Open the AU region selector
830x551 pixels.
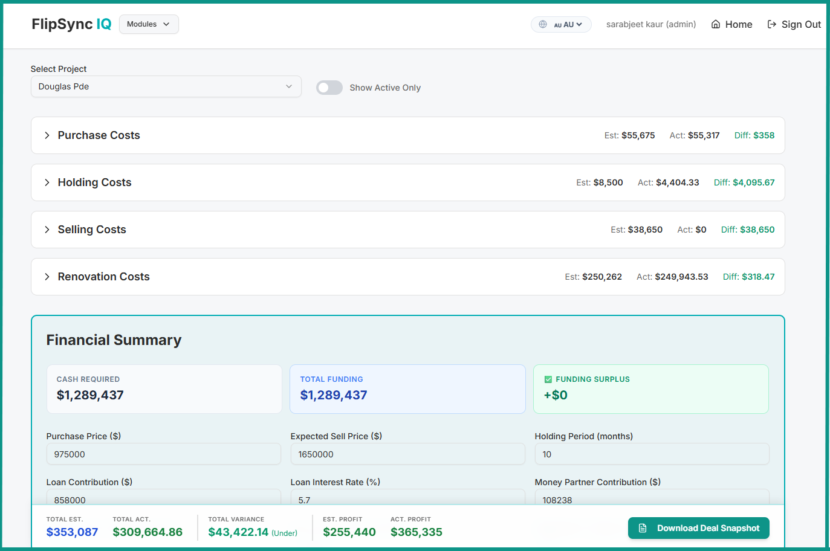coord(568,24)
